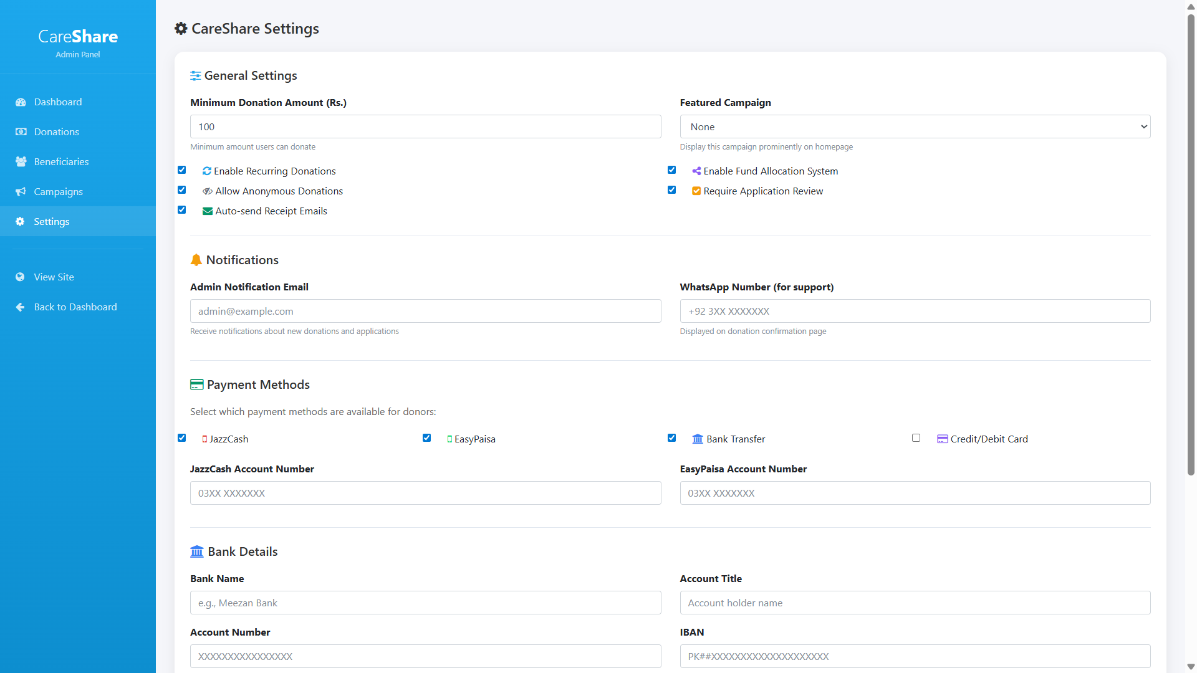1197x673 pixels.
Task: Click the green phone icon beside EasyPaisa
Action: (x=449, y=439)
